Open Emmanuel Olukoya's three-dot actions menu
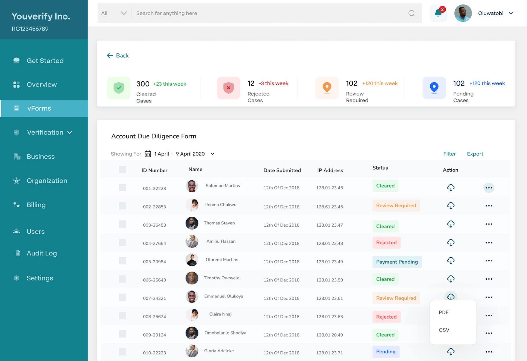This screenshot has width=527, height=361. point(489,297)
